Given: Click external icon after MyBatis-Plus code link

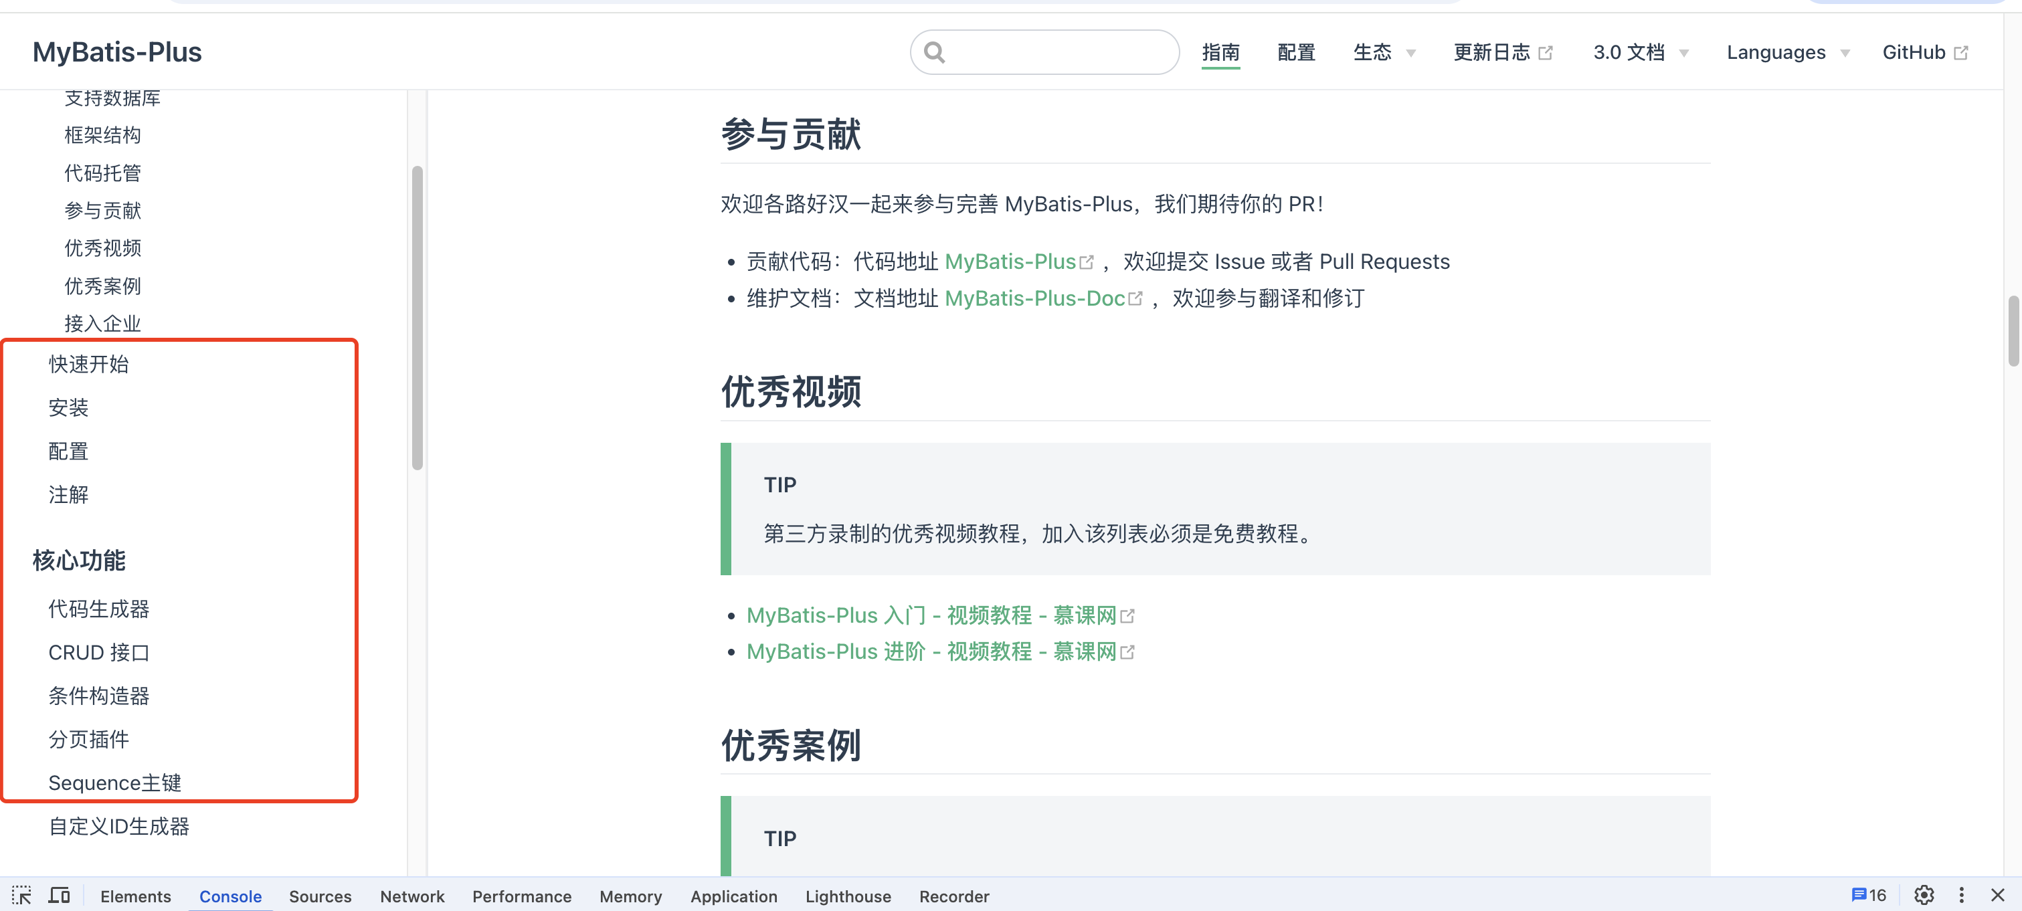Looking at the screenshot, I should (1087, 262).
